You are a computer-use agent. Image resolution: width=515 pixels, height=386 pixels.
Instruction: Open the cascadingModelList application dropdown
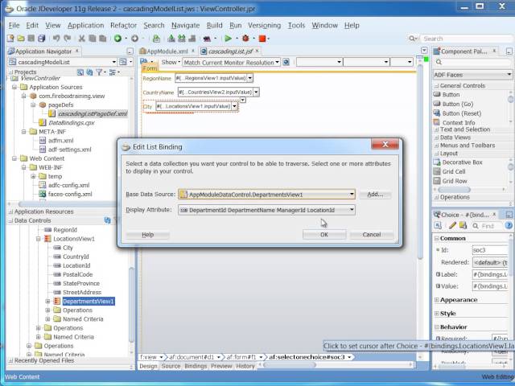(x=114, y=62)
